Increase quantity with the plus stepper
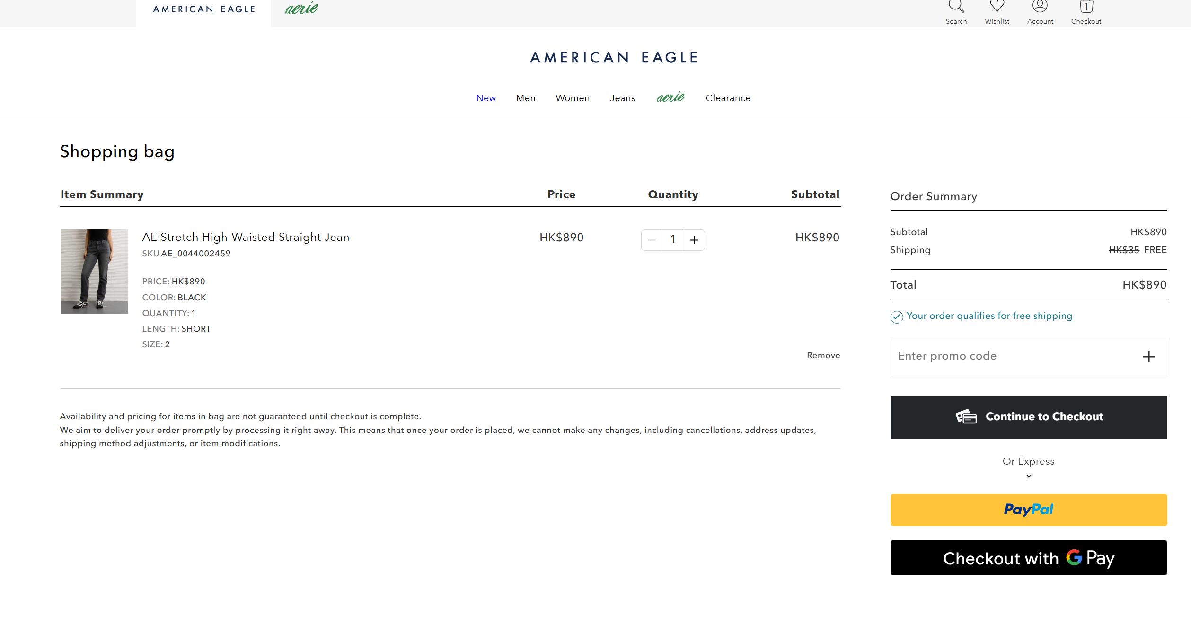1191x625 pixels. tap(694, 240)
